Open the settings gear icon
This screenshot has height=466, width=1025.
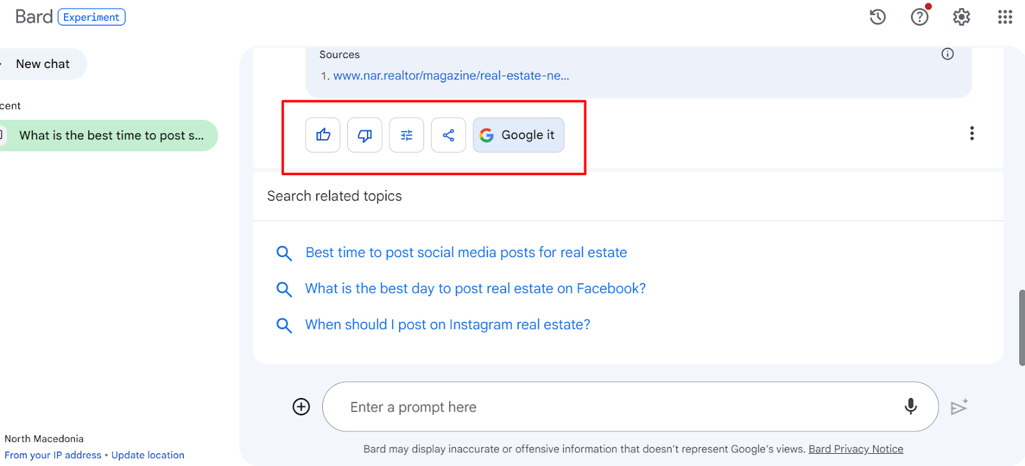coord(962,17)
